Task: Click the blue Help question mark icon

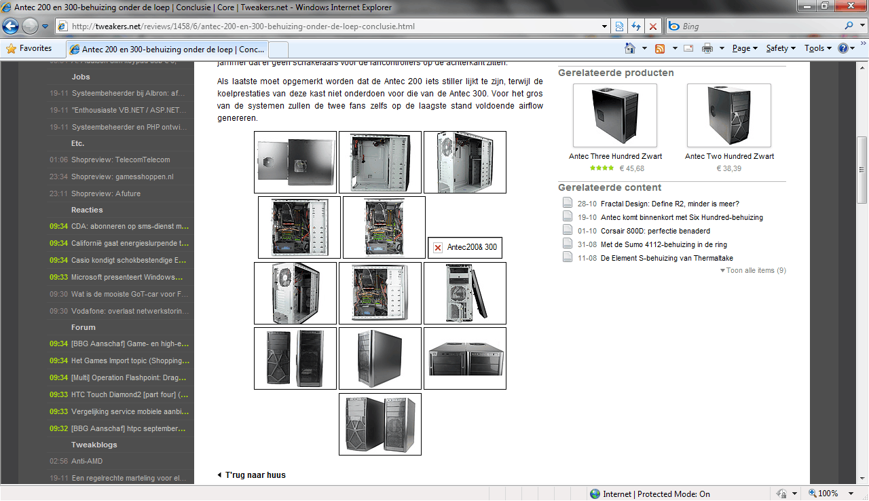Action: click(x=843, y=48)
